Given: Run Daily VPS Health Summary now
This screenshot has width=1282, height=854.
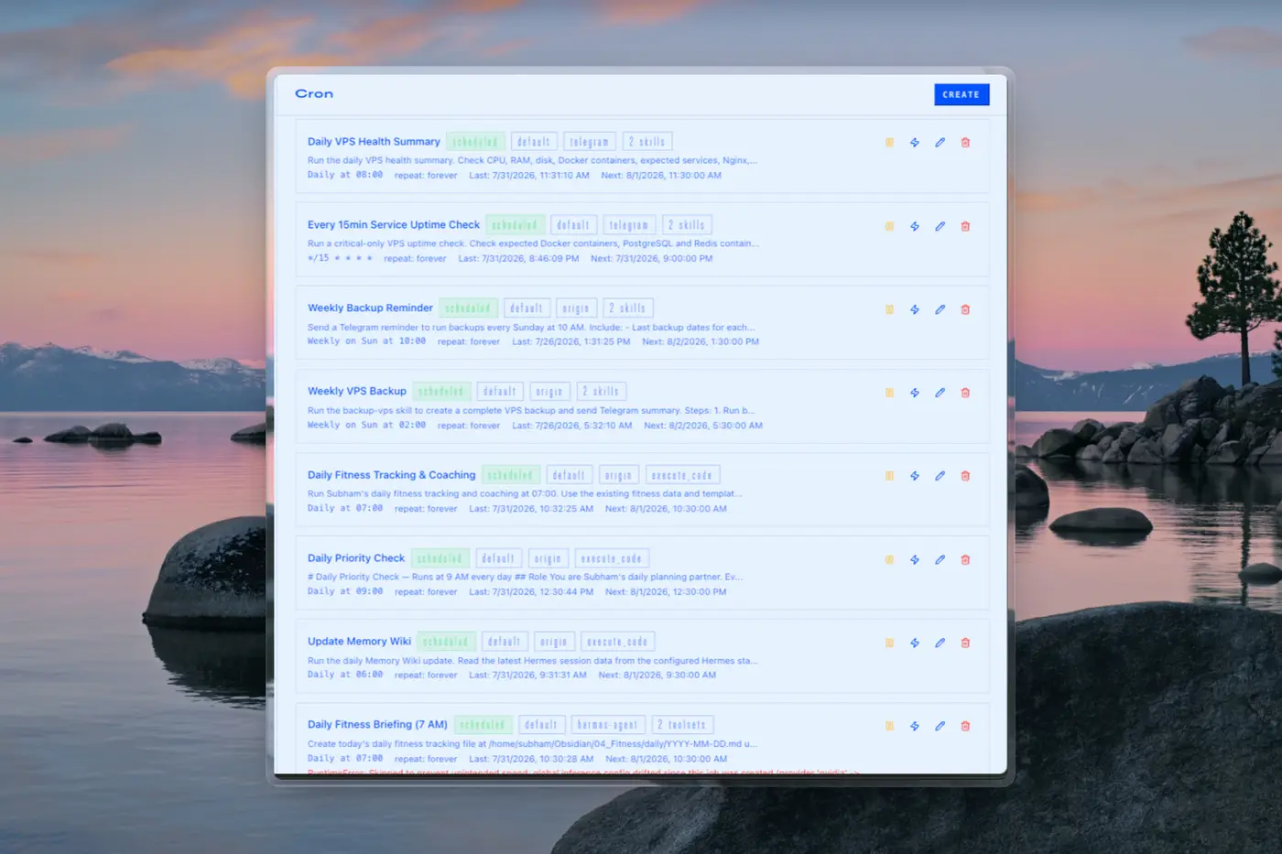Looking at the screenshot, I should (x=915, y=142).
